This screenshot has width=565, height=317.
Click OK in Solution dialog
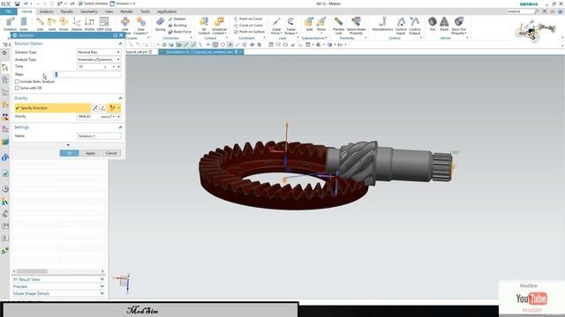pos(69,153)
